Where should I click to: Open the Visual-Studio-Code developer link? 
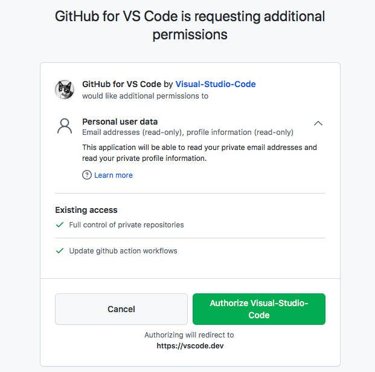pos(216,84)
